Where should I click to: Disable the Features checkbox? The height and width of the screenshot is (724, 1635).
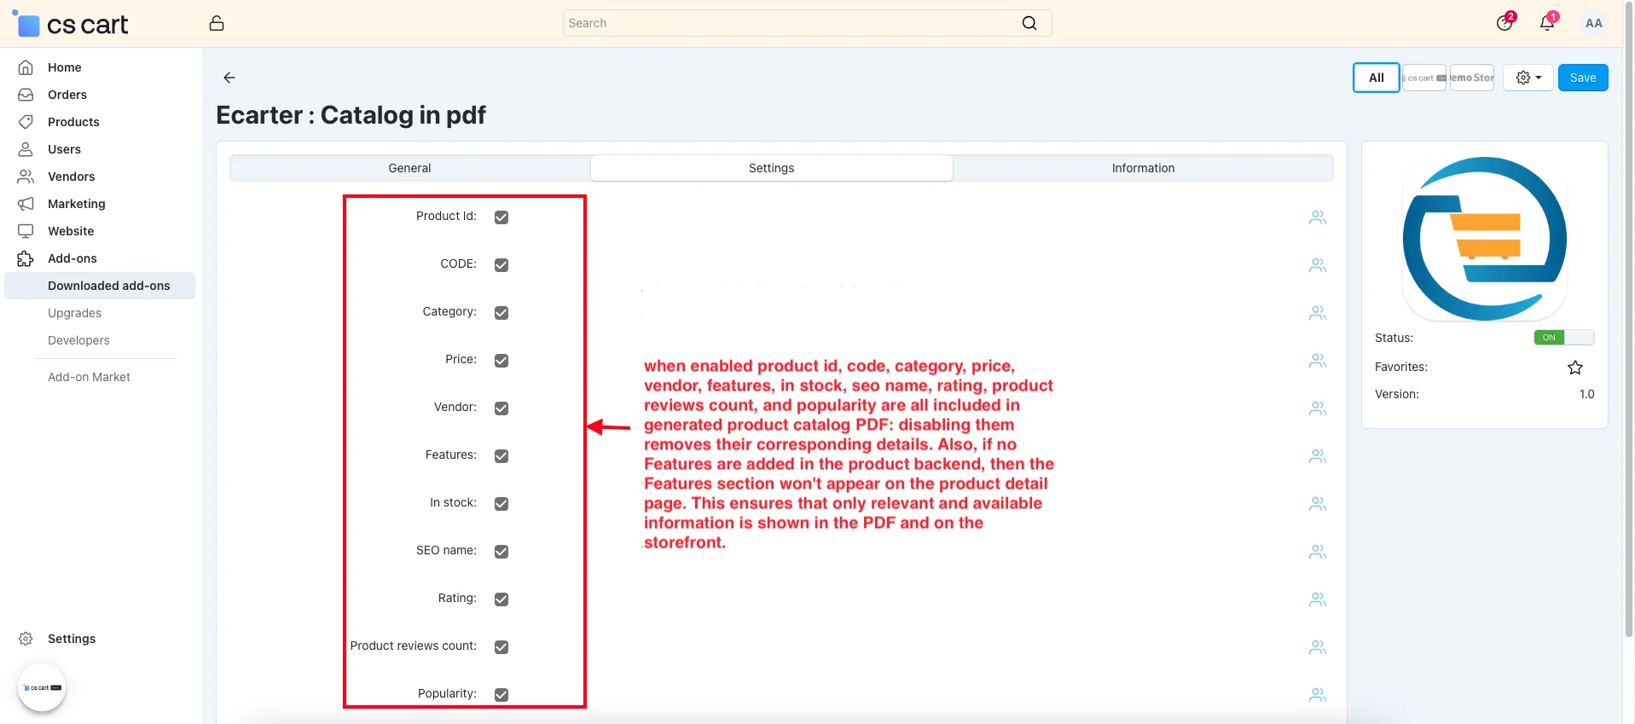(x=502, y=456)
